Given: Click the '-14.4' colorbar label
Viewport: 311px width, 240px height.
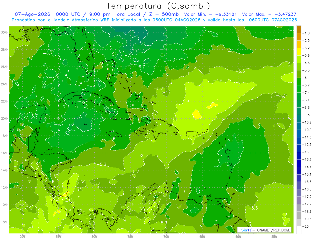Looking at the screenshot, I should pyautogui.click(x=307, y=167).
